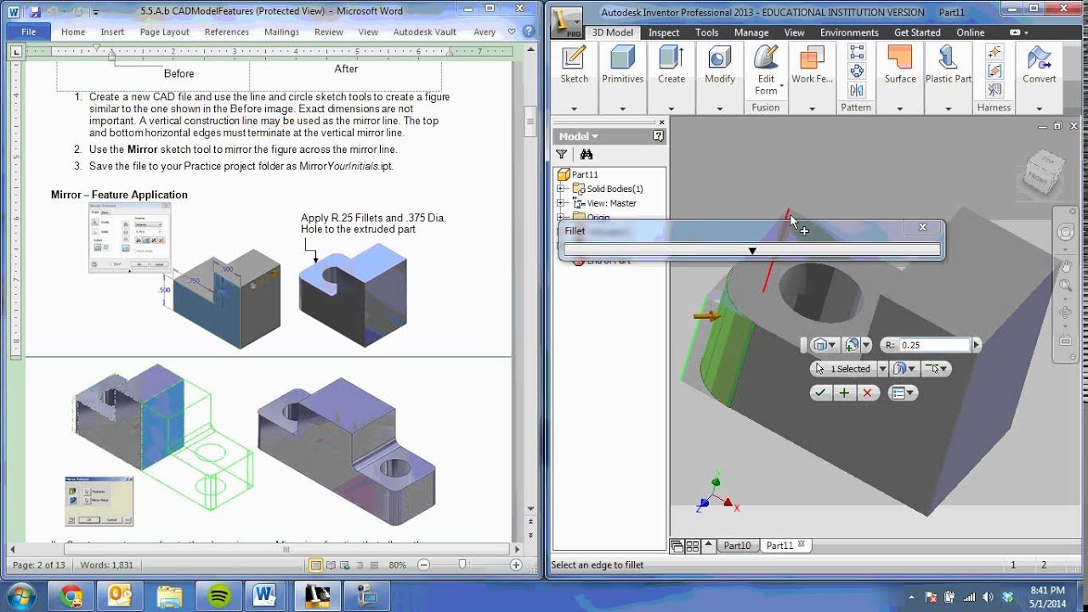Viewport: 1088px width, 612px height.
Task: Open the Autodesk Vault tab in Word
Action: 426,31
